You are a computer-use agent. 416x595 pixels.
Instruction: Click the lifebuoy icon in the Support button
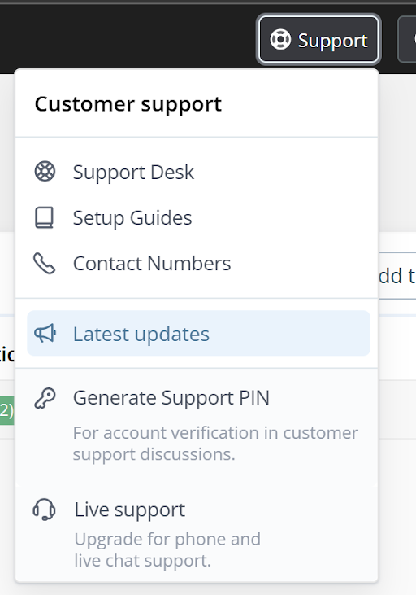click(280, 39)
